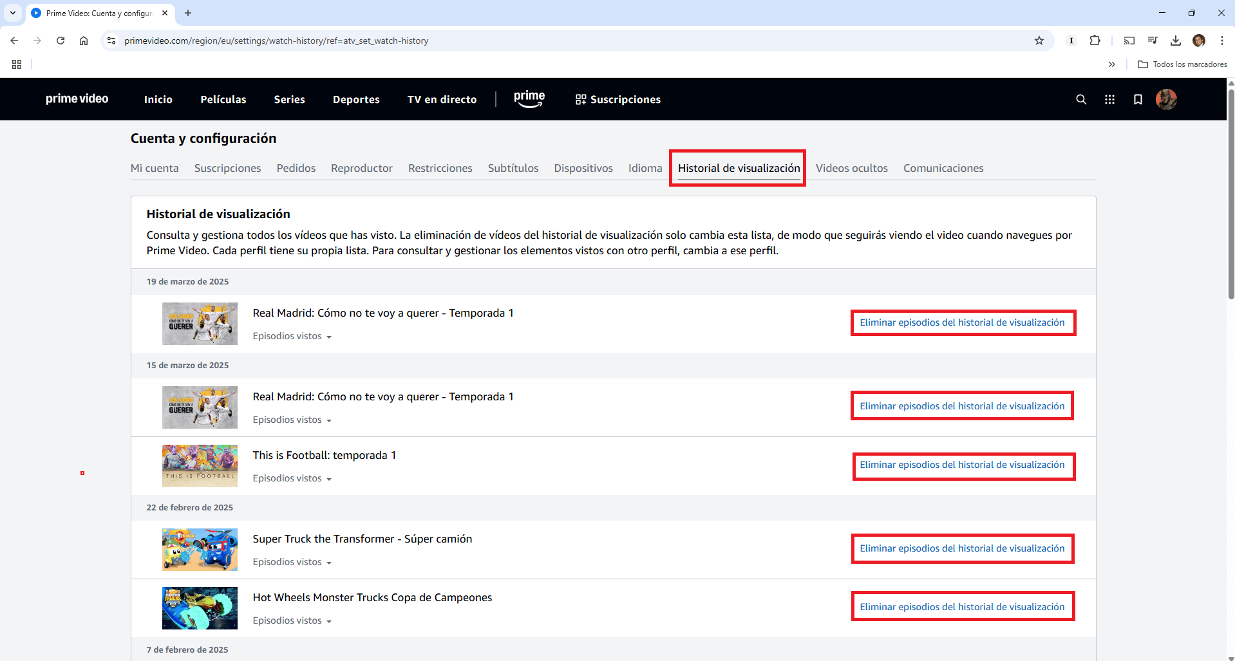Remove Real Madrid episodes from 15 de marzo history
Image resolution: width=1235 pixels, height=661 pixels.
tap(962, 406)
